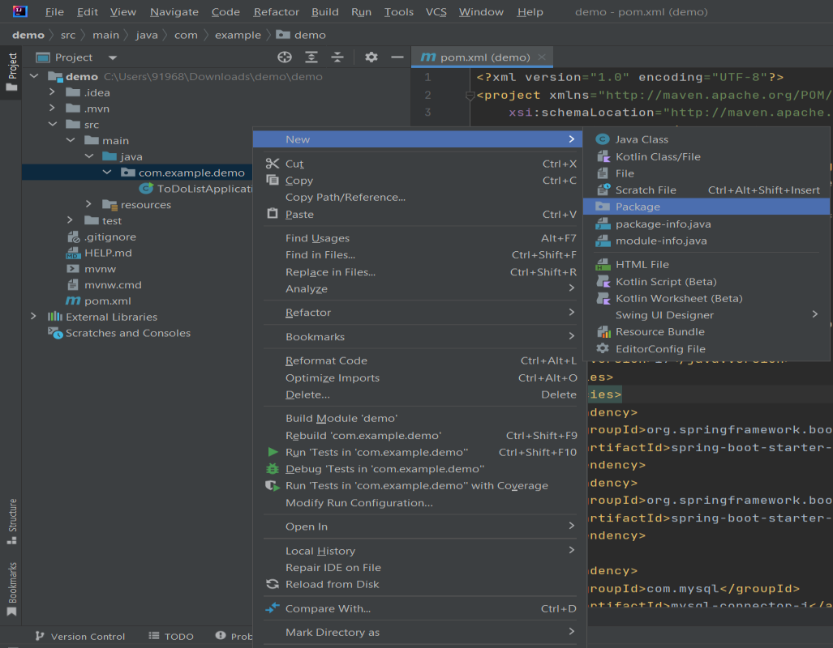This screenshot has height=648, width=833.
Task: Click Paste in the context menu
Action: 419,215
